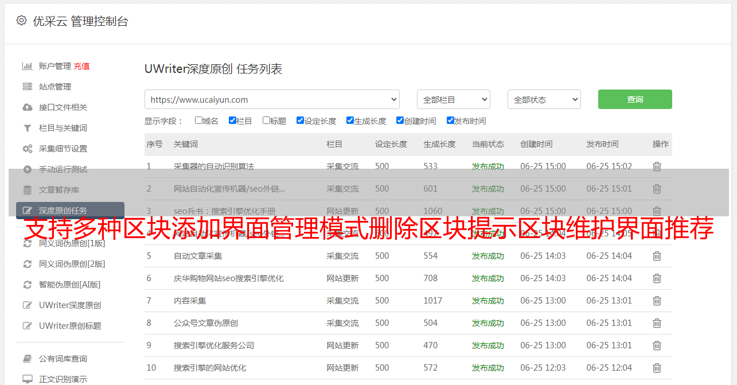Click the book icon beside 公有词库查询
This screenshot has height=385, width=737.
[x=27, y=359]
